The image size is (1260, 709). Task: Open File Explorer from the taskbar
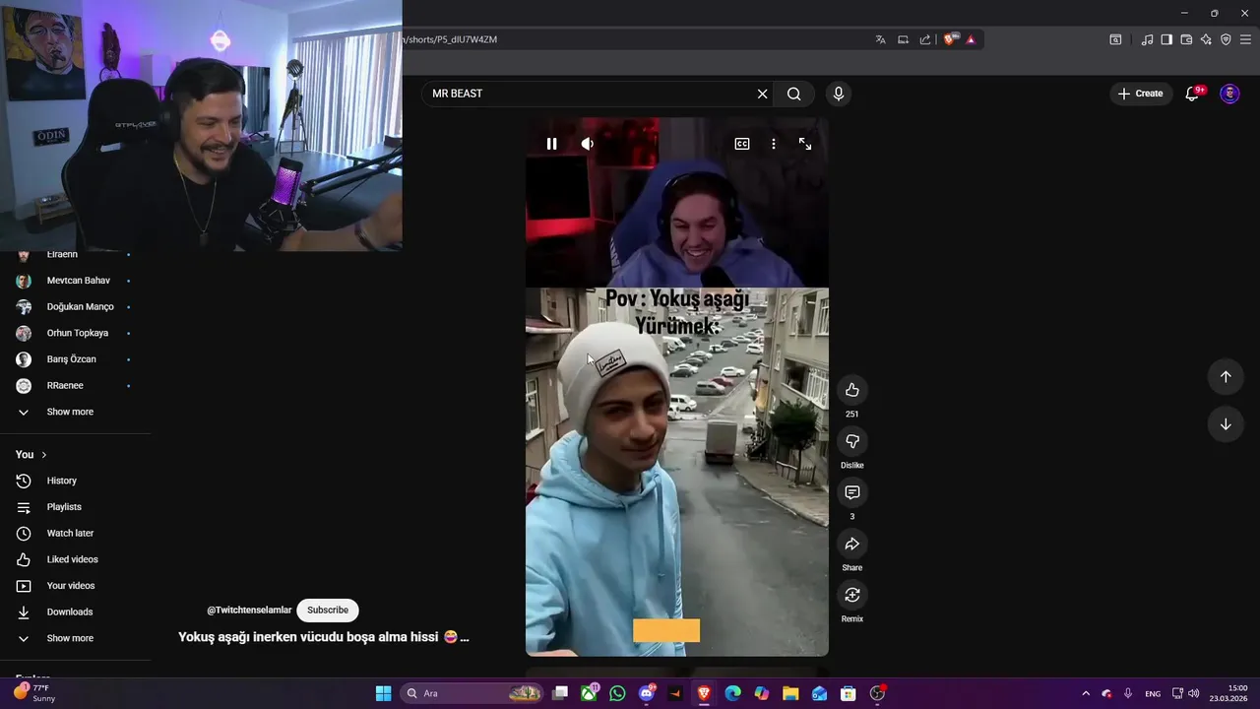tap(790, 693)
